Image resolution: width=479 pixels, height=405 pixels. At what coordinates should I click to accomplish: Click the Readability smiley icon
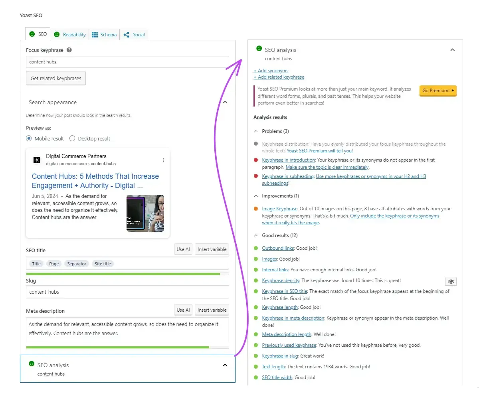pyautogui.click(x=57, y=34)
